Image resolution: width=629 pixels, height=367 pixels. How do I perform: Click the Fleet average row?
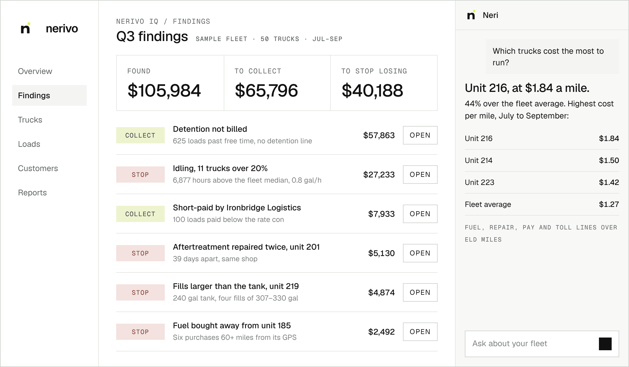[x=542, y=204]
